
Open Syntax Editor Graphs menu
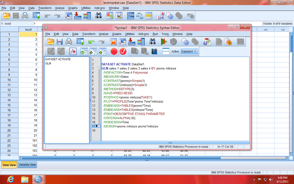click(117, 34)
